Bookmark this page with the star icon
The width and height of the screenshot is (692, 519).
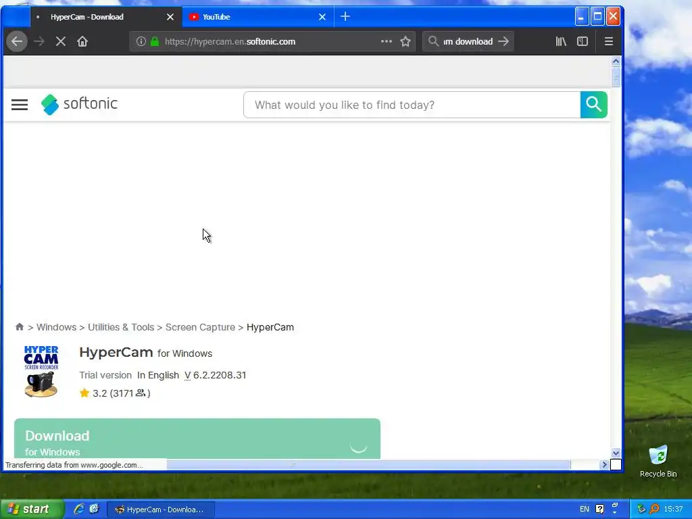point(405,41)
